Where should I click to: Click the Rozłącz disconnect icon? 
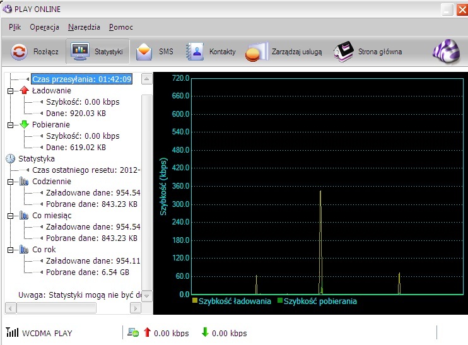[19, 52]
